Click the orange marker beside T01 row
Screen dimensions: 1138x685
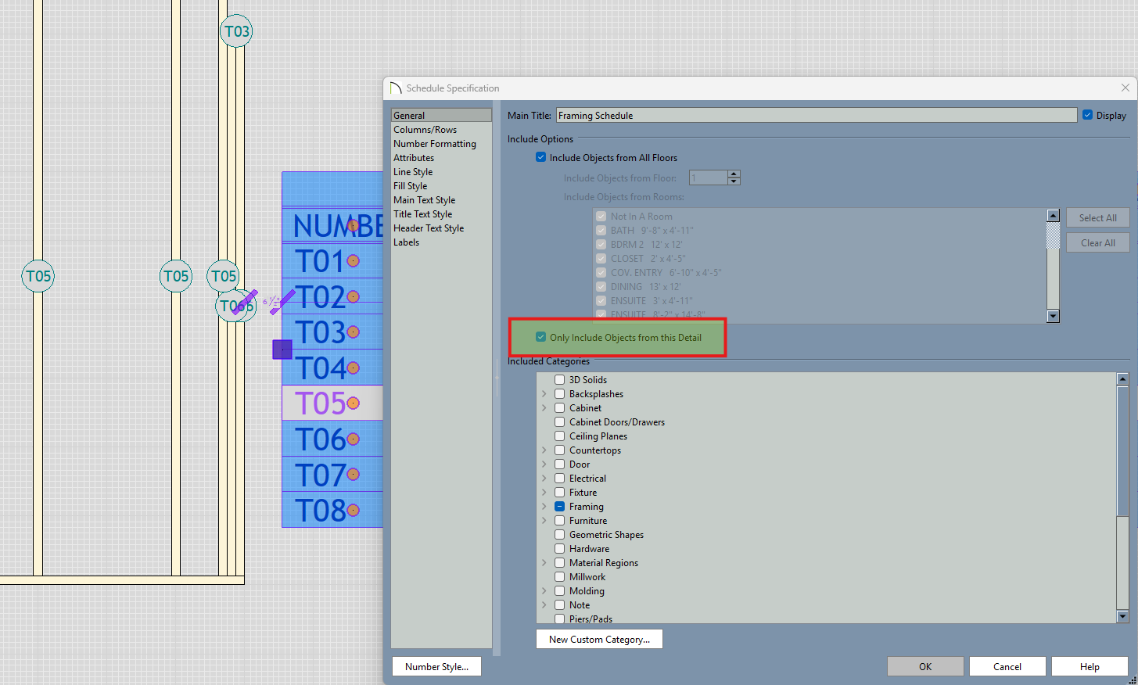(354, 261)
